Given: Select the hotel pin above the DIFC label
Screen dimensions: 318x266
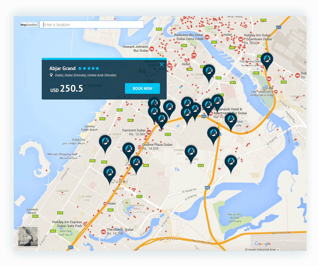Looking at the screenshot, I should pyautogui.click(x=136, y=165).
